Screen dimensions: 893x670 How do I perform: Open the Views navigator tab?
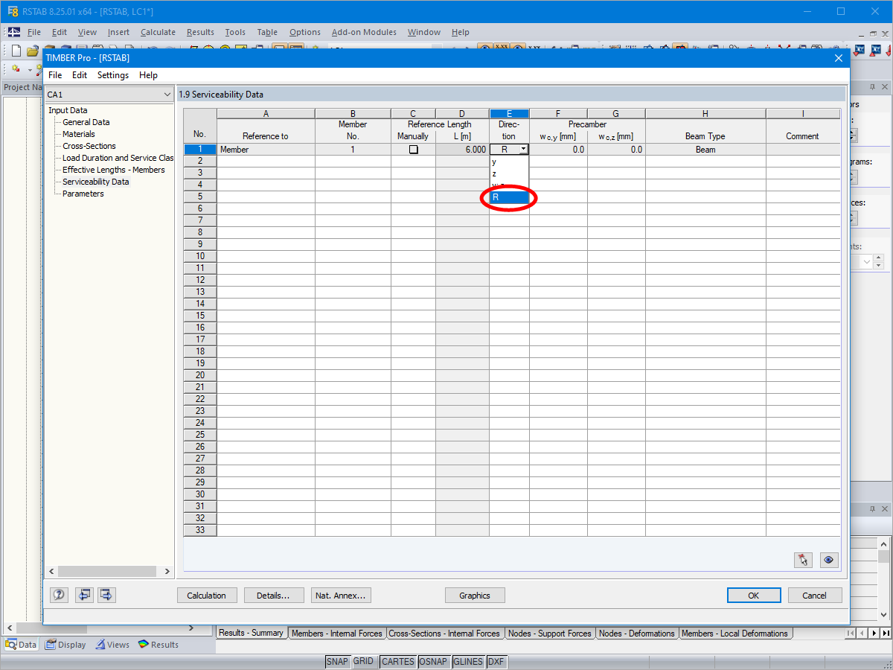coord(112,645)
